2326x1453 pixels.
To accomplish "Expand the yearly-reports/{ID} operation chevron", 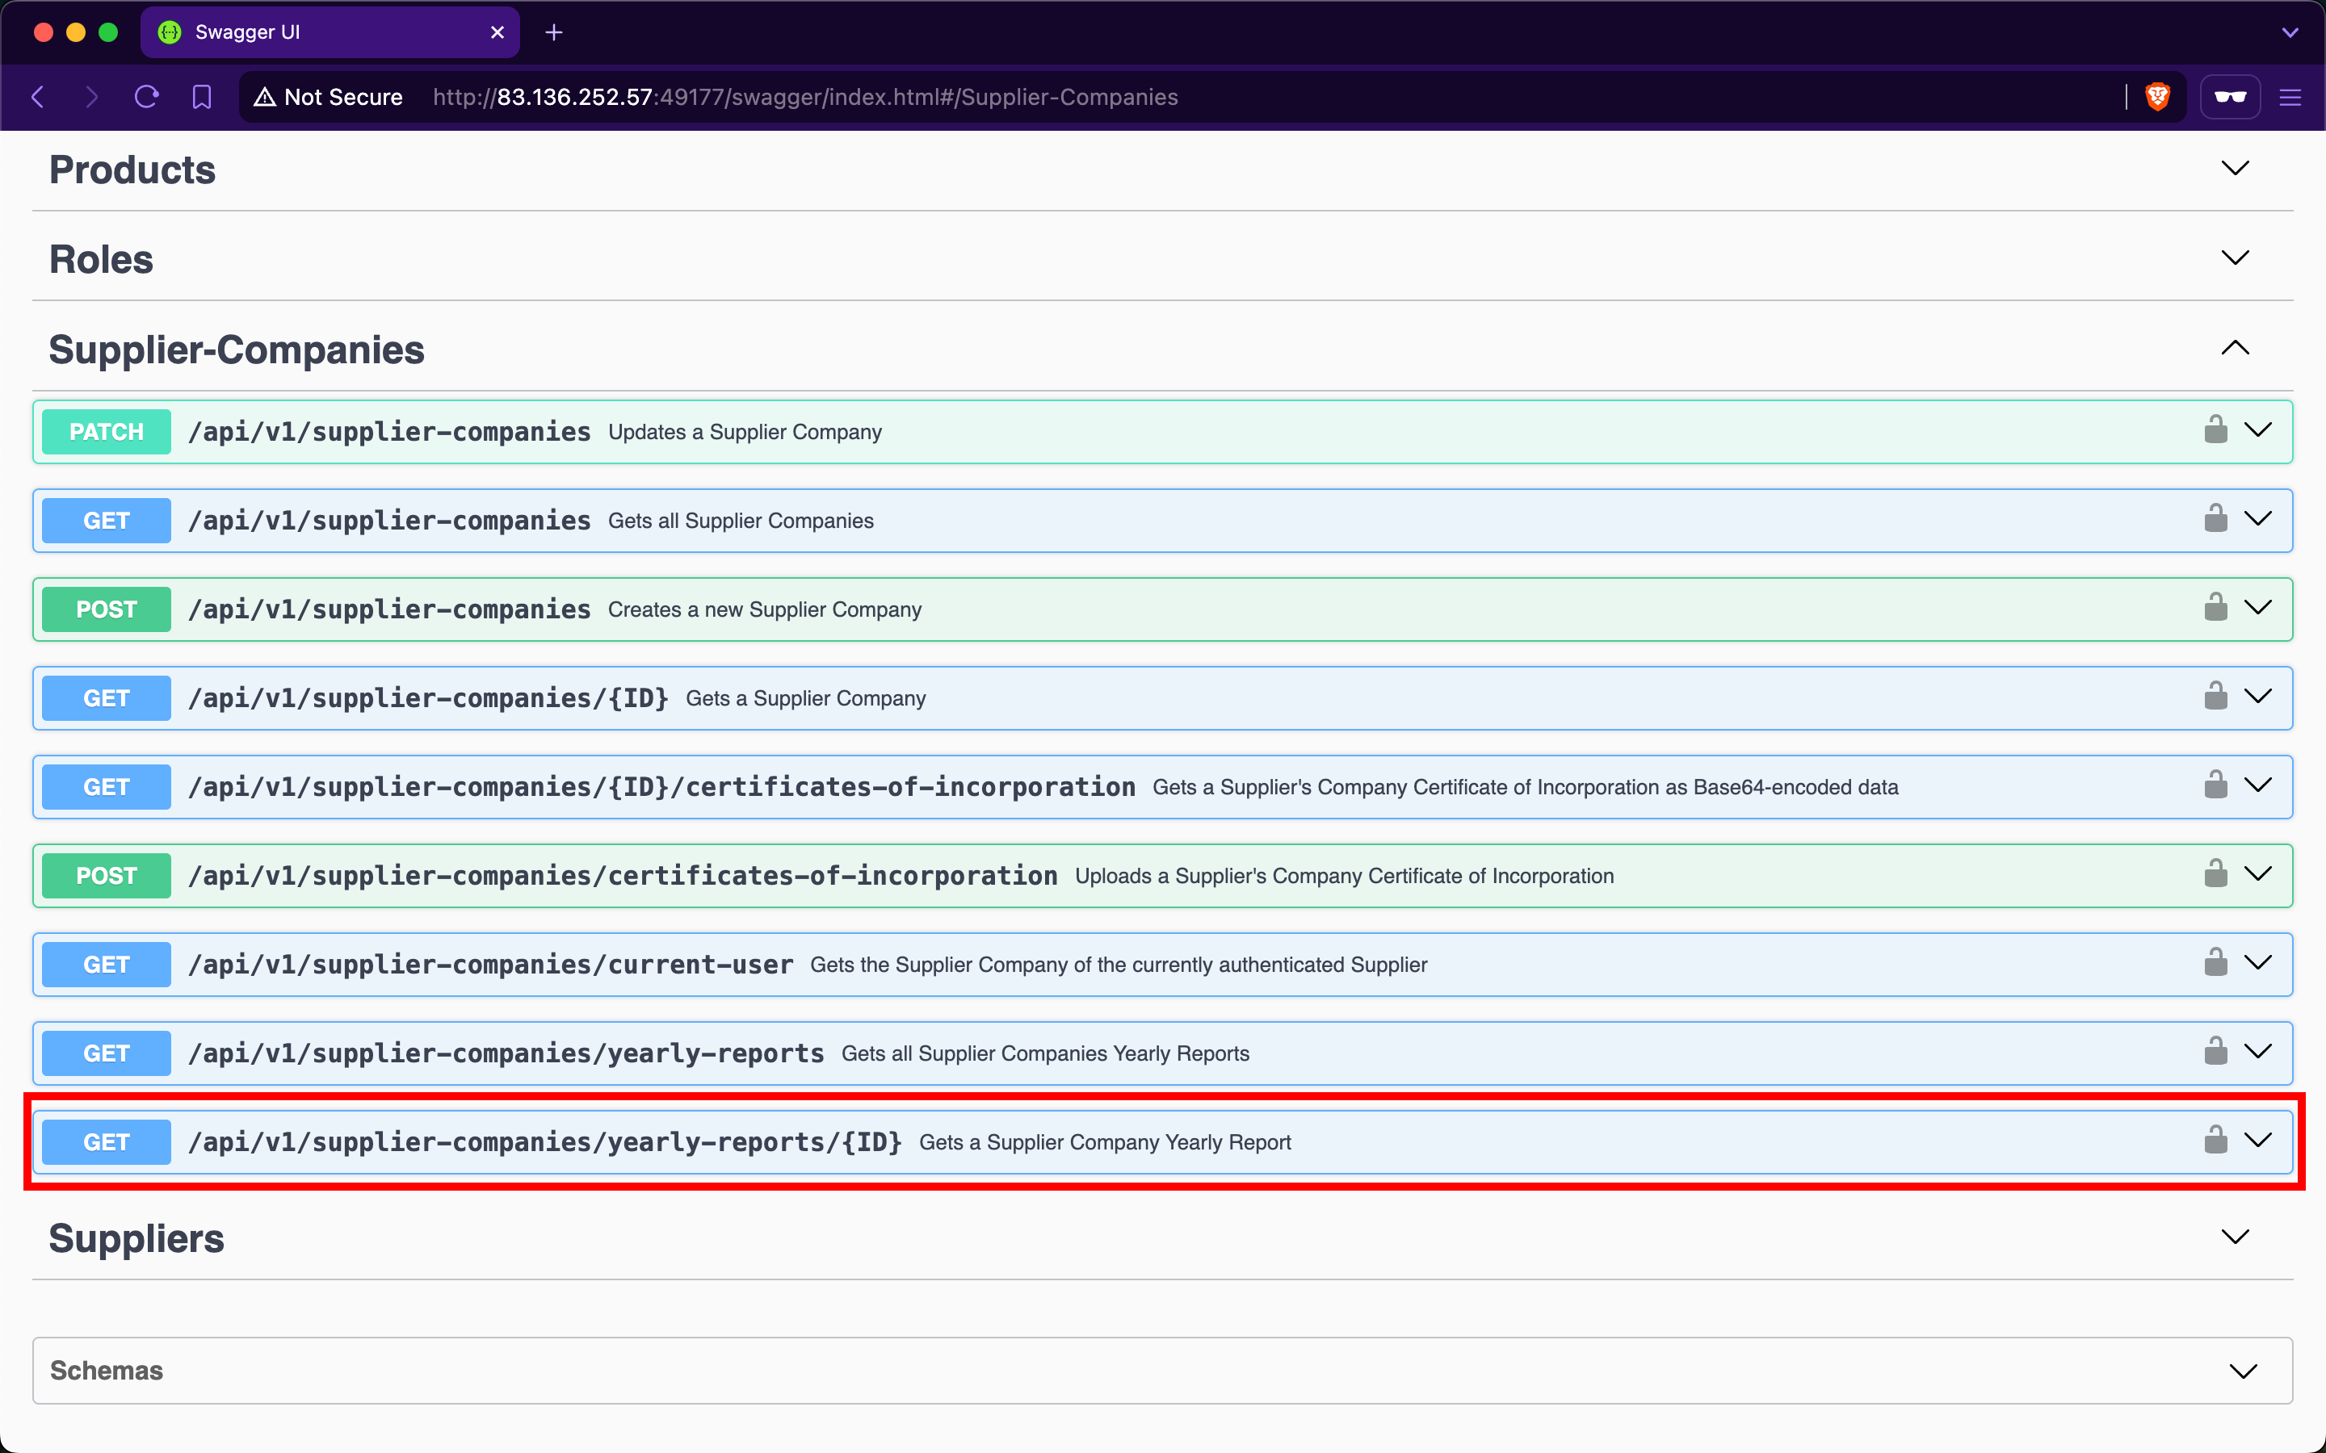I will 2258,1141.
